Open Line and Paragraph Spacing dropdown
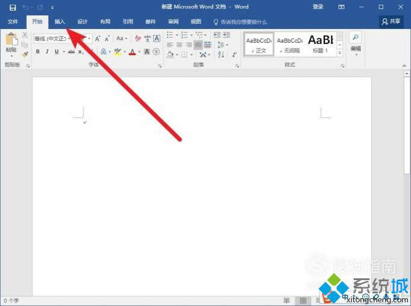Image resolution: width=411 pixels, height=306 pixels. coord(222,45)
